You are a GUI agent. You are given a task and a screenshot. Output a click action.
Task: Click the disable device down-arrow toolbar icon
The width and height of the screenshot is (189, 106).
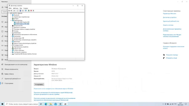pos(33,11)
